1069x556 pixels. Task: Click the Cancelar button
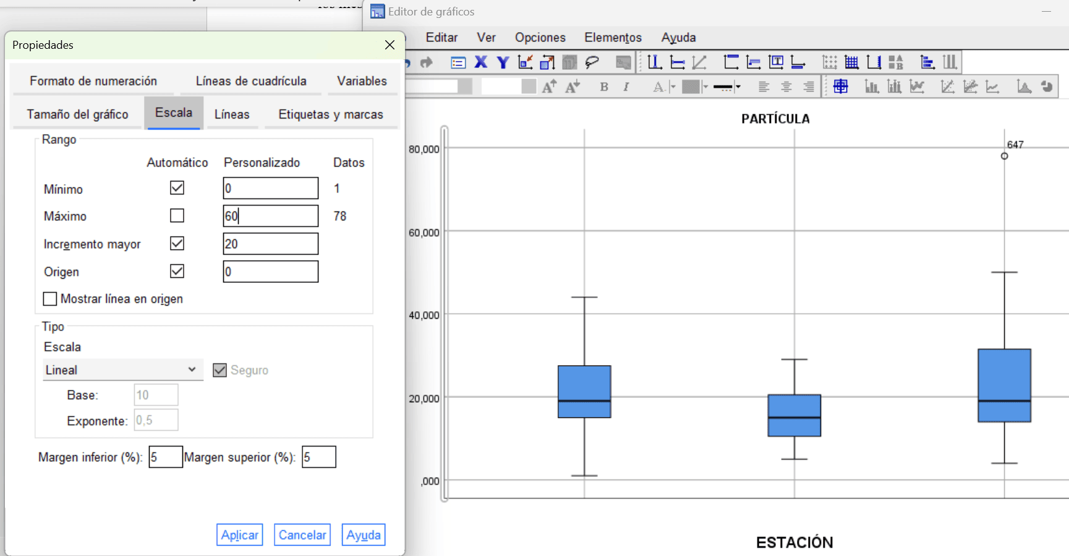pyautogui.click(x=302, y=535)
